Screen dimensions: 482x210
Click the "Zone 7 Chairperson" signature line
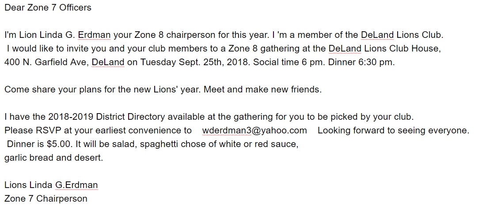coord(46,199)
